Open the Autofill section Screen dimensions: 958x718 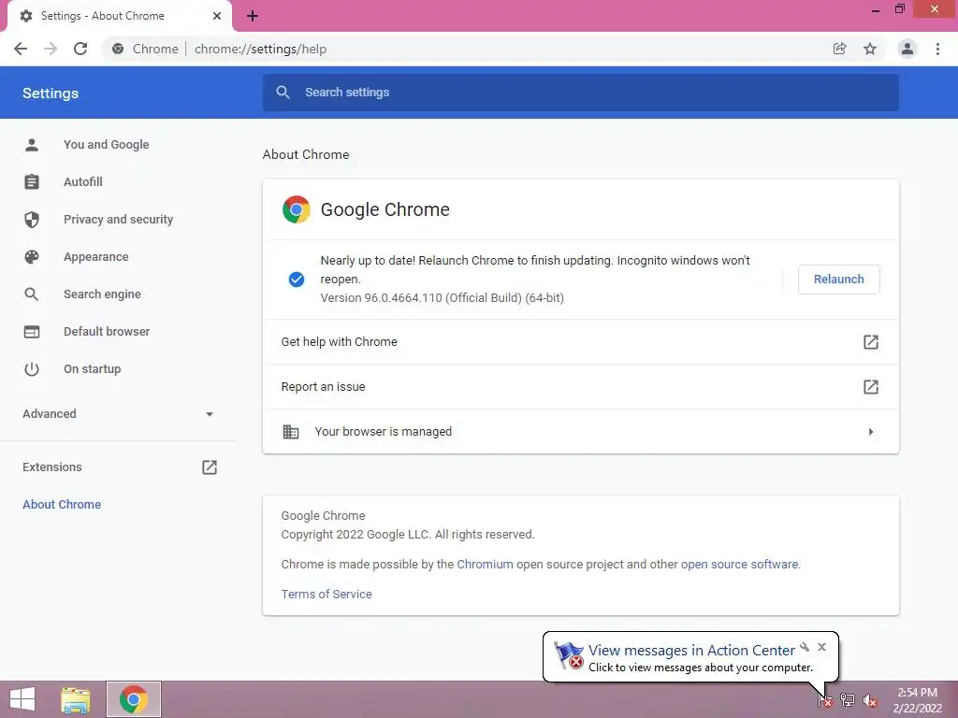coord(83,182)
